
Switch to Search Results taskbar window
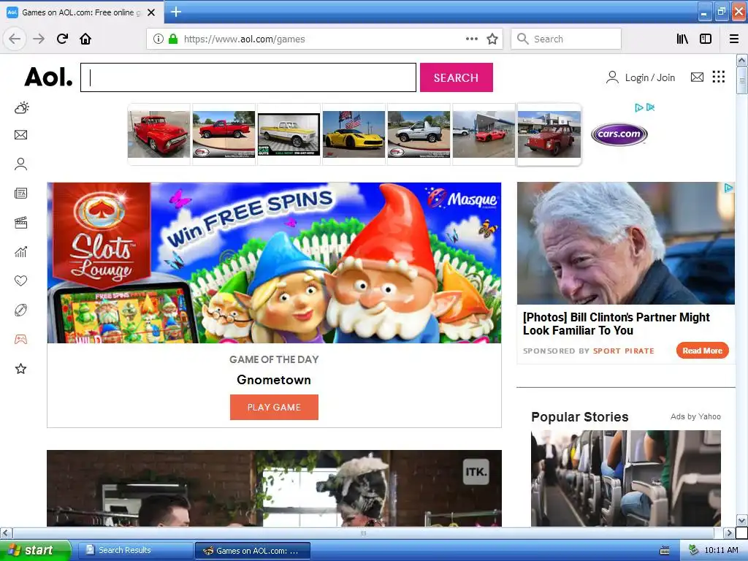tap(135, 550)
